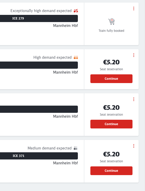The image size is (145, 191).
Task: Click the medium demand occupancy icon
Action: click(x=76, y=148)
